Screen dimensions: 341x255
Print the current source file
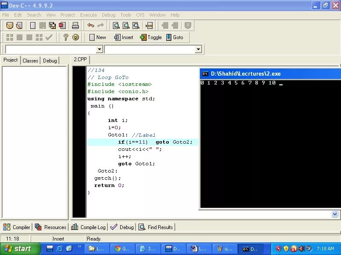[x=76, y=25]
